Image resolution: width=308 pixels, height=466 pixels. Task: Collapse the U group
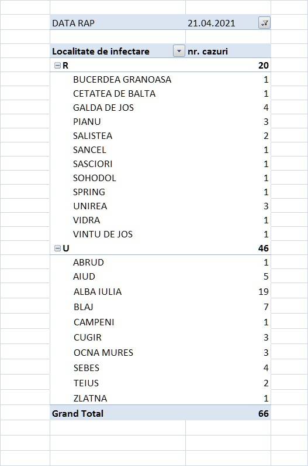coord(57,248)
